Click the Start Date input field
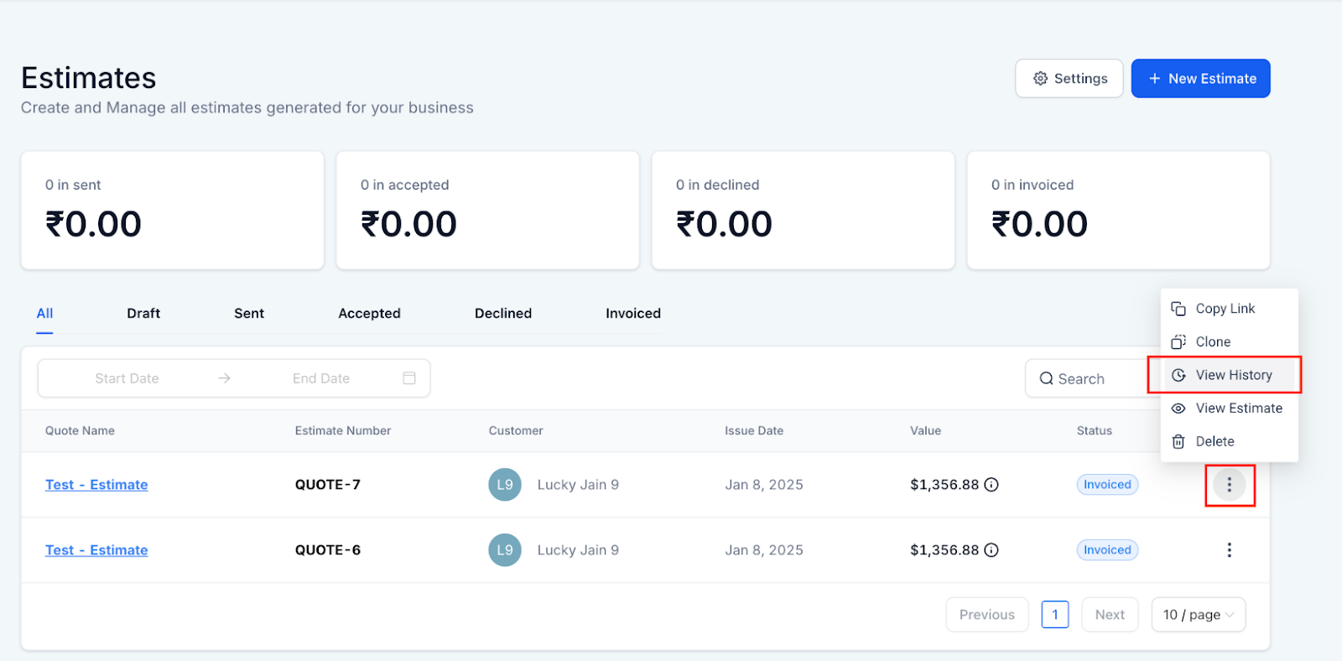The width and height of the screenshot is (1342, 661). pos(127,379)
